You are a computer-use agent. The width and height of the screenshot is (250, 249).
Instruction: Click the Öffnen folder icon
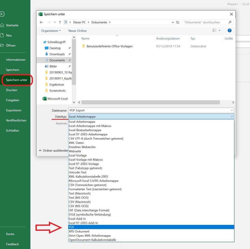2,45
